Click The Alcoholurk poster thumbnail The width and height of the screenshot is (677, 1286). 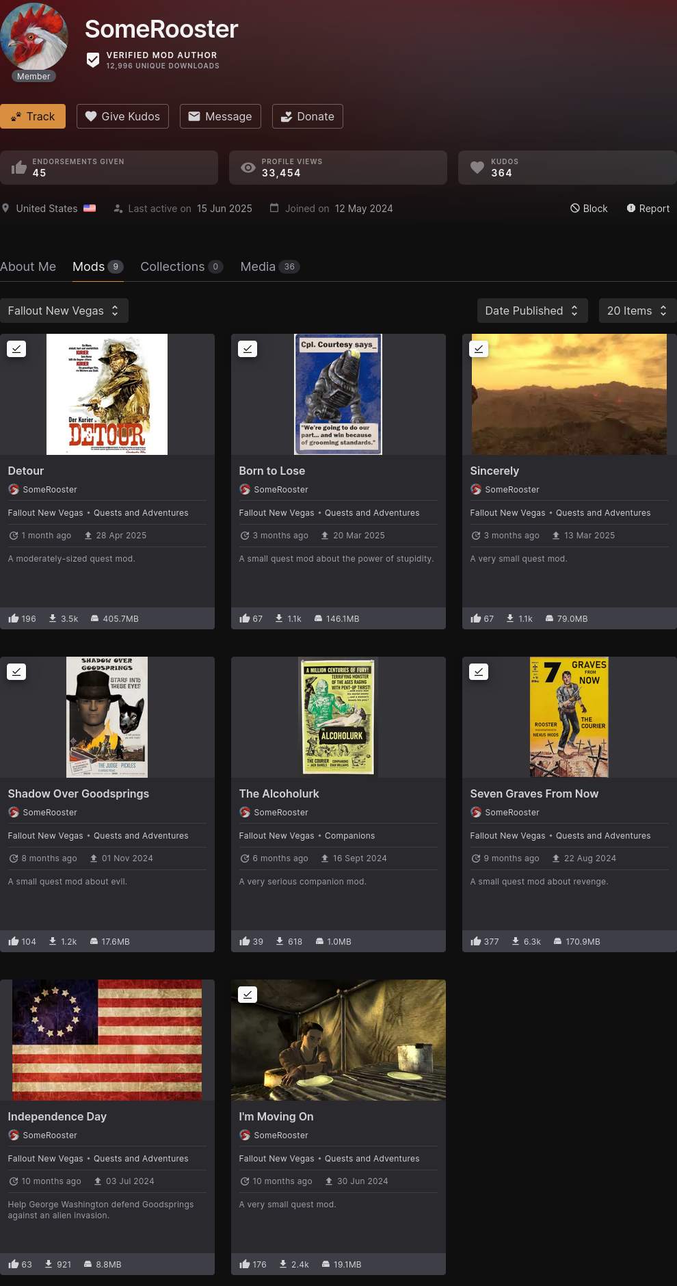click(338, 717)
